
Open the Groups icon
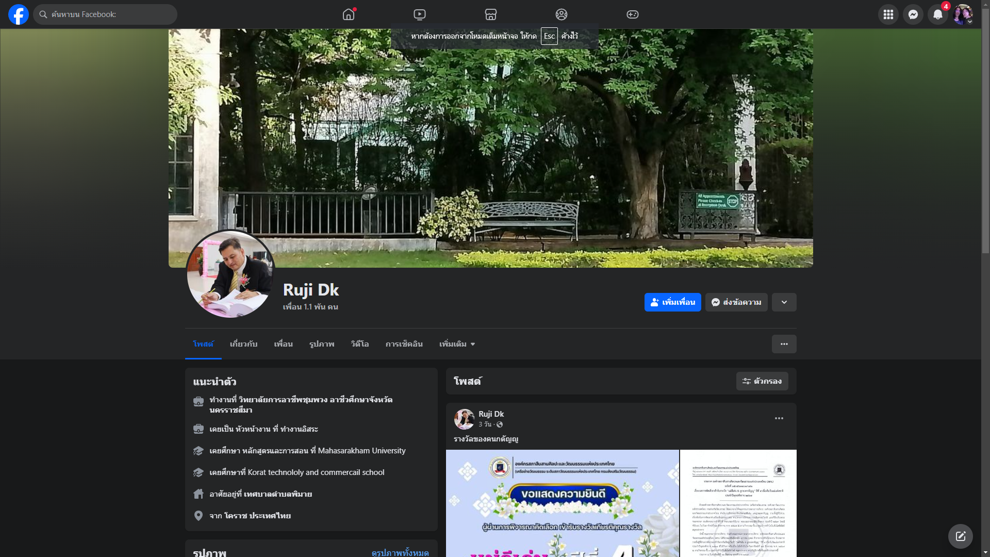coord(562,14)
